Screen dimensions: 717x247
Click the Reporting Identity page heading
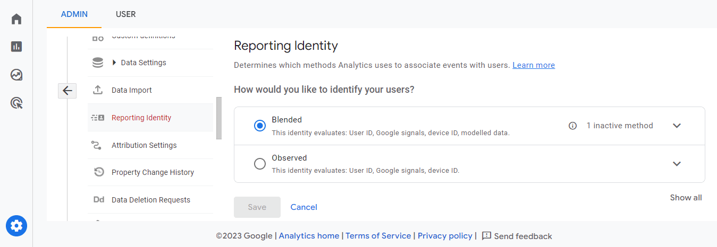(x=286, y=46)
